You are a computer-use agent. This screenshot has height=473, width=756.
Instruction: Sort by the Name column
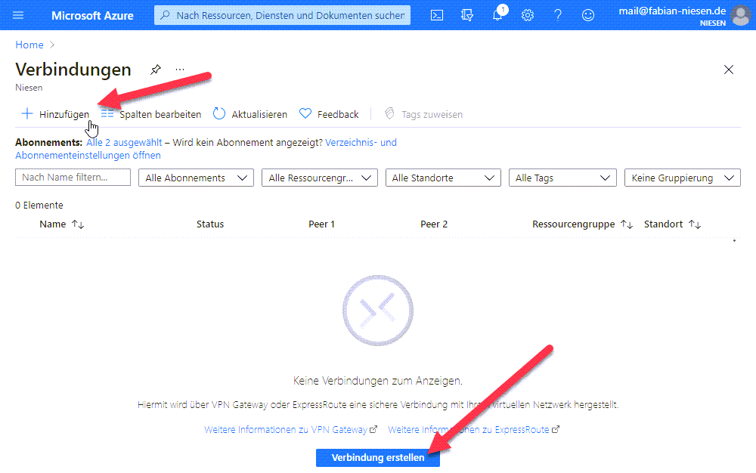tap(62, 224)
